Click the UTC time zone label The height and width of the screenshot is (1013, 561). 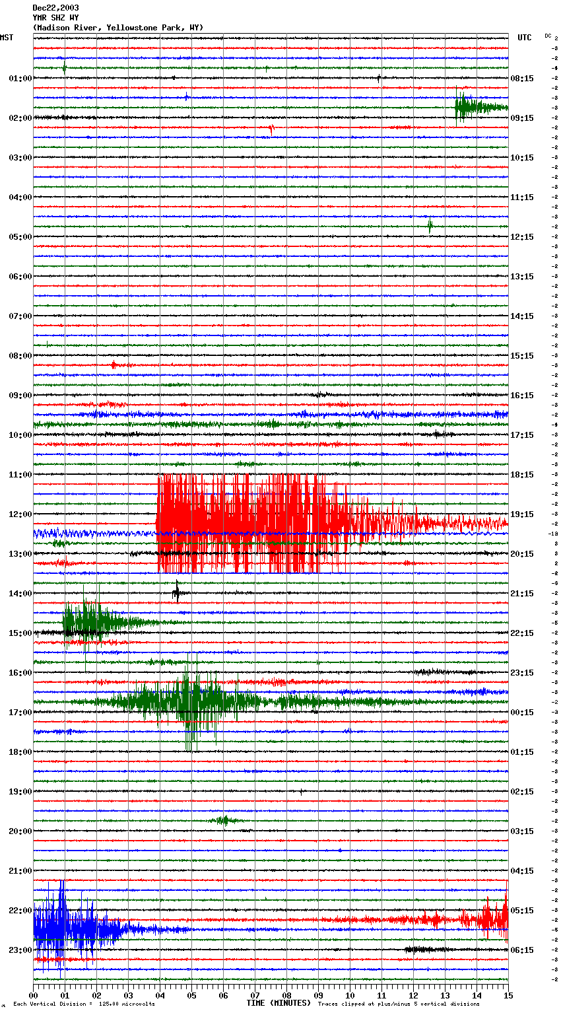(x=525, y=38)
